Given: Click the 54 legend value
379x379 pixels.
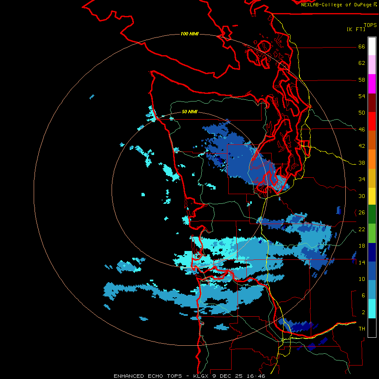Looking at the screenshot, I should [x=362, y=96].
